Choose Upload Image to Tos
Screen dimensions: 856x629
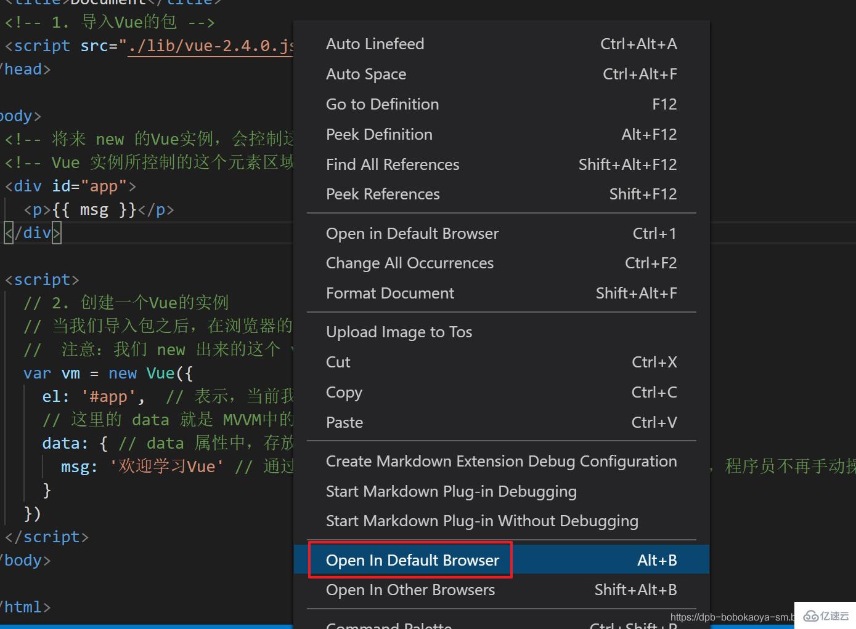[502, 332]
